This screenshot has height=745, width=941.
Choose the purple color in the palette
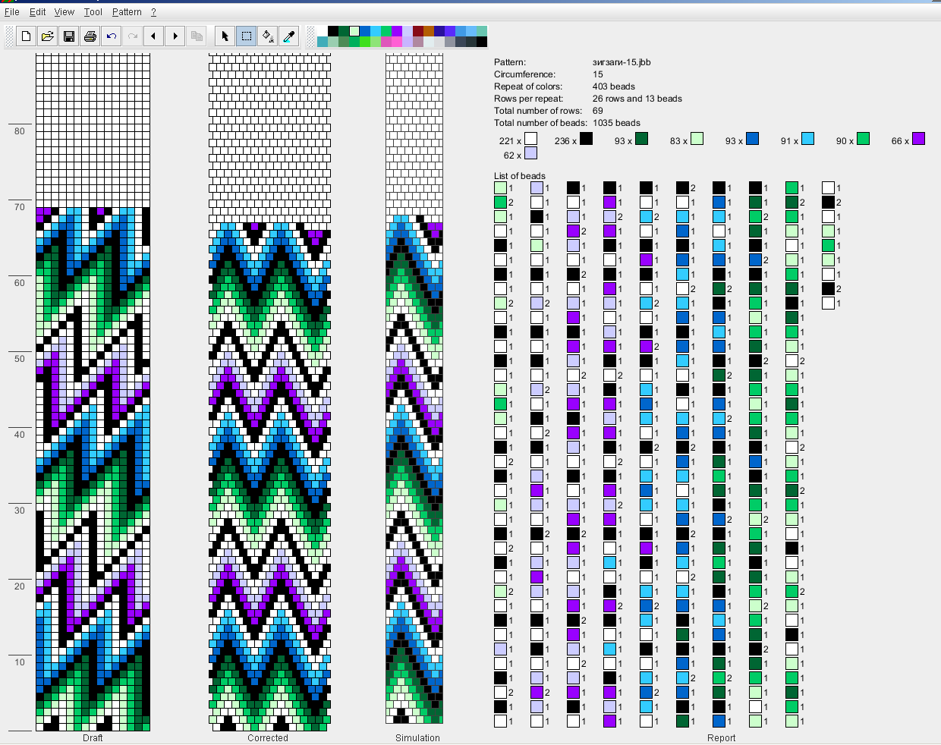397,31
